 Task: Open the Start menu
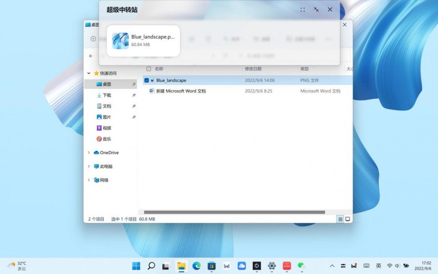pyautogui.click(x=137, y=266)
